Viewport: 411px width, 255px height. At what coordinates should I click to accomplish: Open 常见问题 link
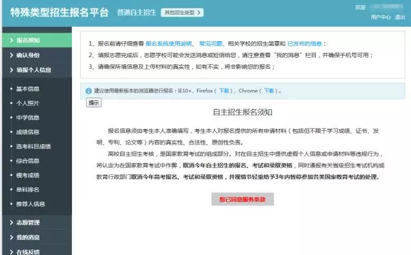click(211, 44)
